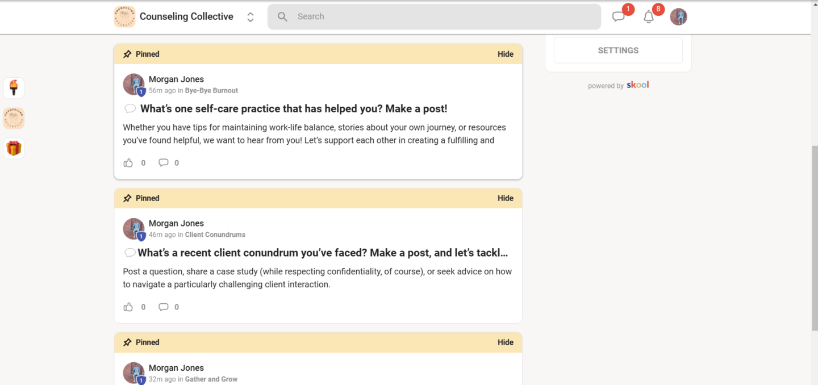Click the torch icon in left sidebar
818x385 pixels.
coord(14,88)
